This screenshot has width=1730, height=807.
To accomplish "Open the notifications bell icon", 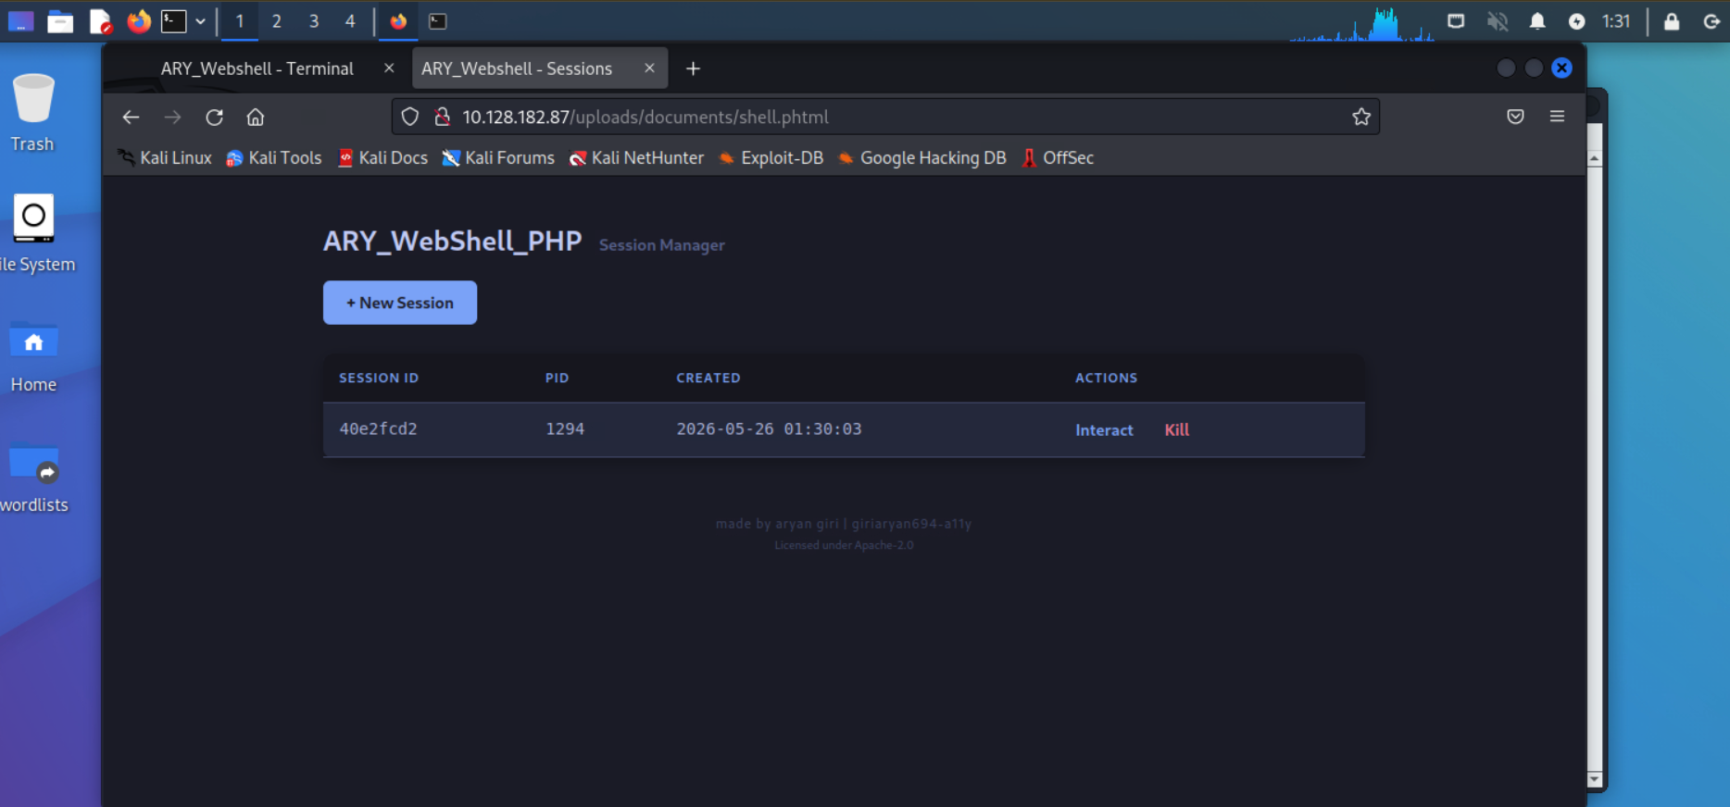I will click(x=1537, y=20).
